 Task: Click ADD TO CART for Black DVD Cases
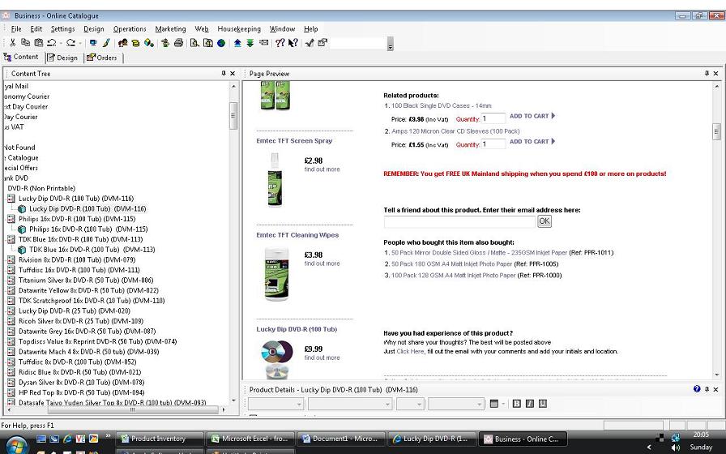pyautogui.click(x=532, y=116)
